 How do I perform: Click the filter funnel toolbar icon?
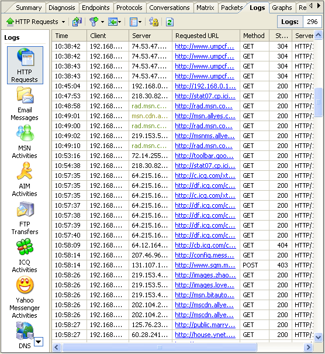click(94, 22)
